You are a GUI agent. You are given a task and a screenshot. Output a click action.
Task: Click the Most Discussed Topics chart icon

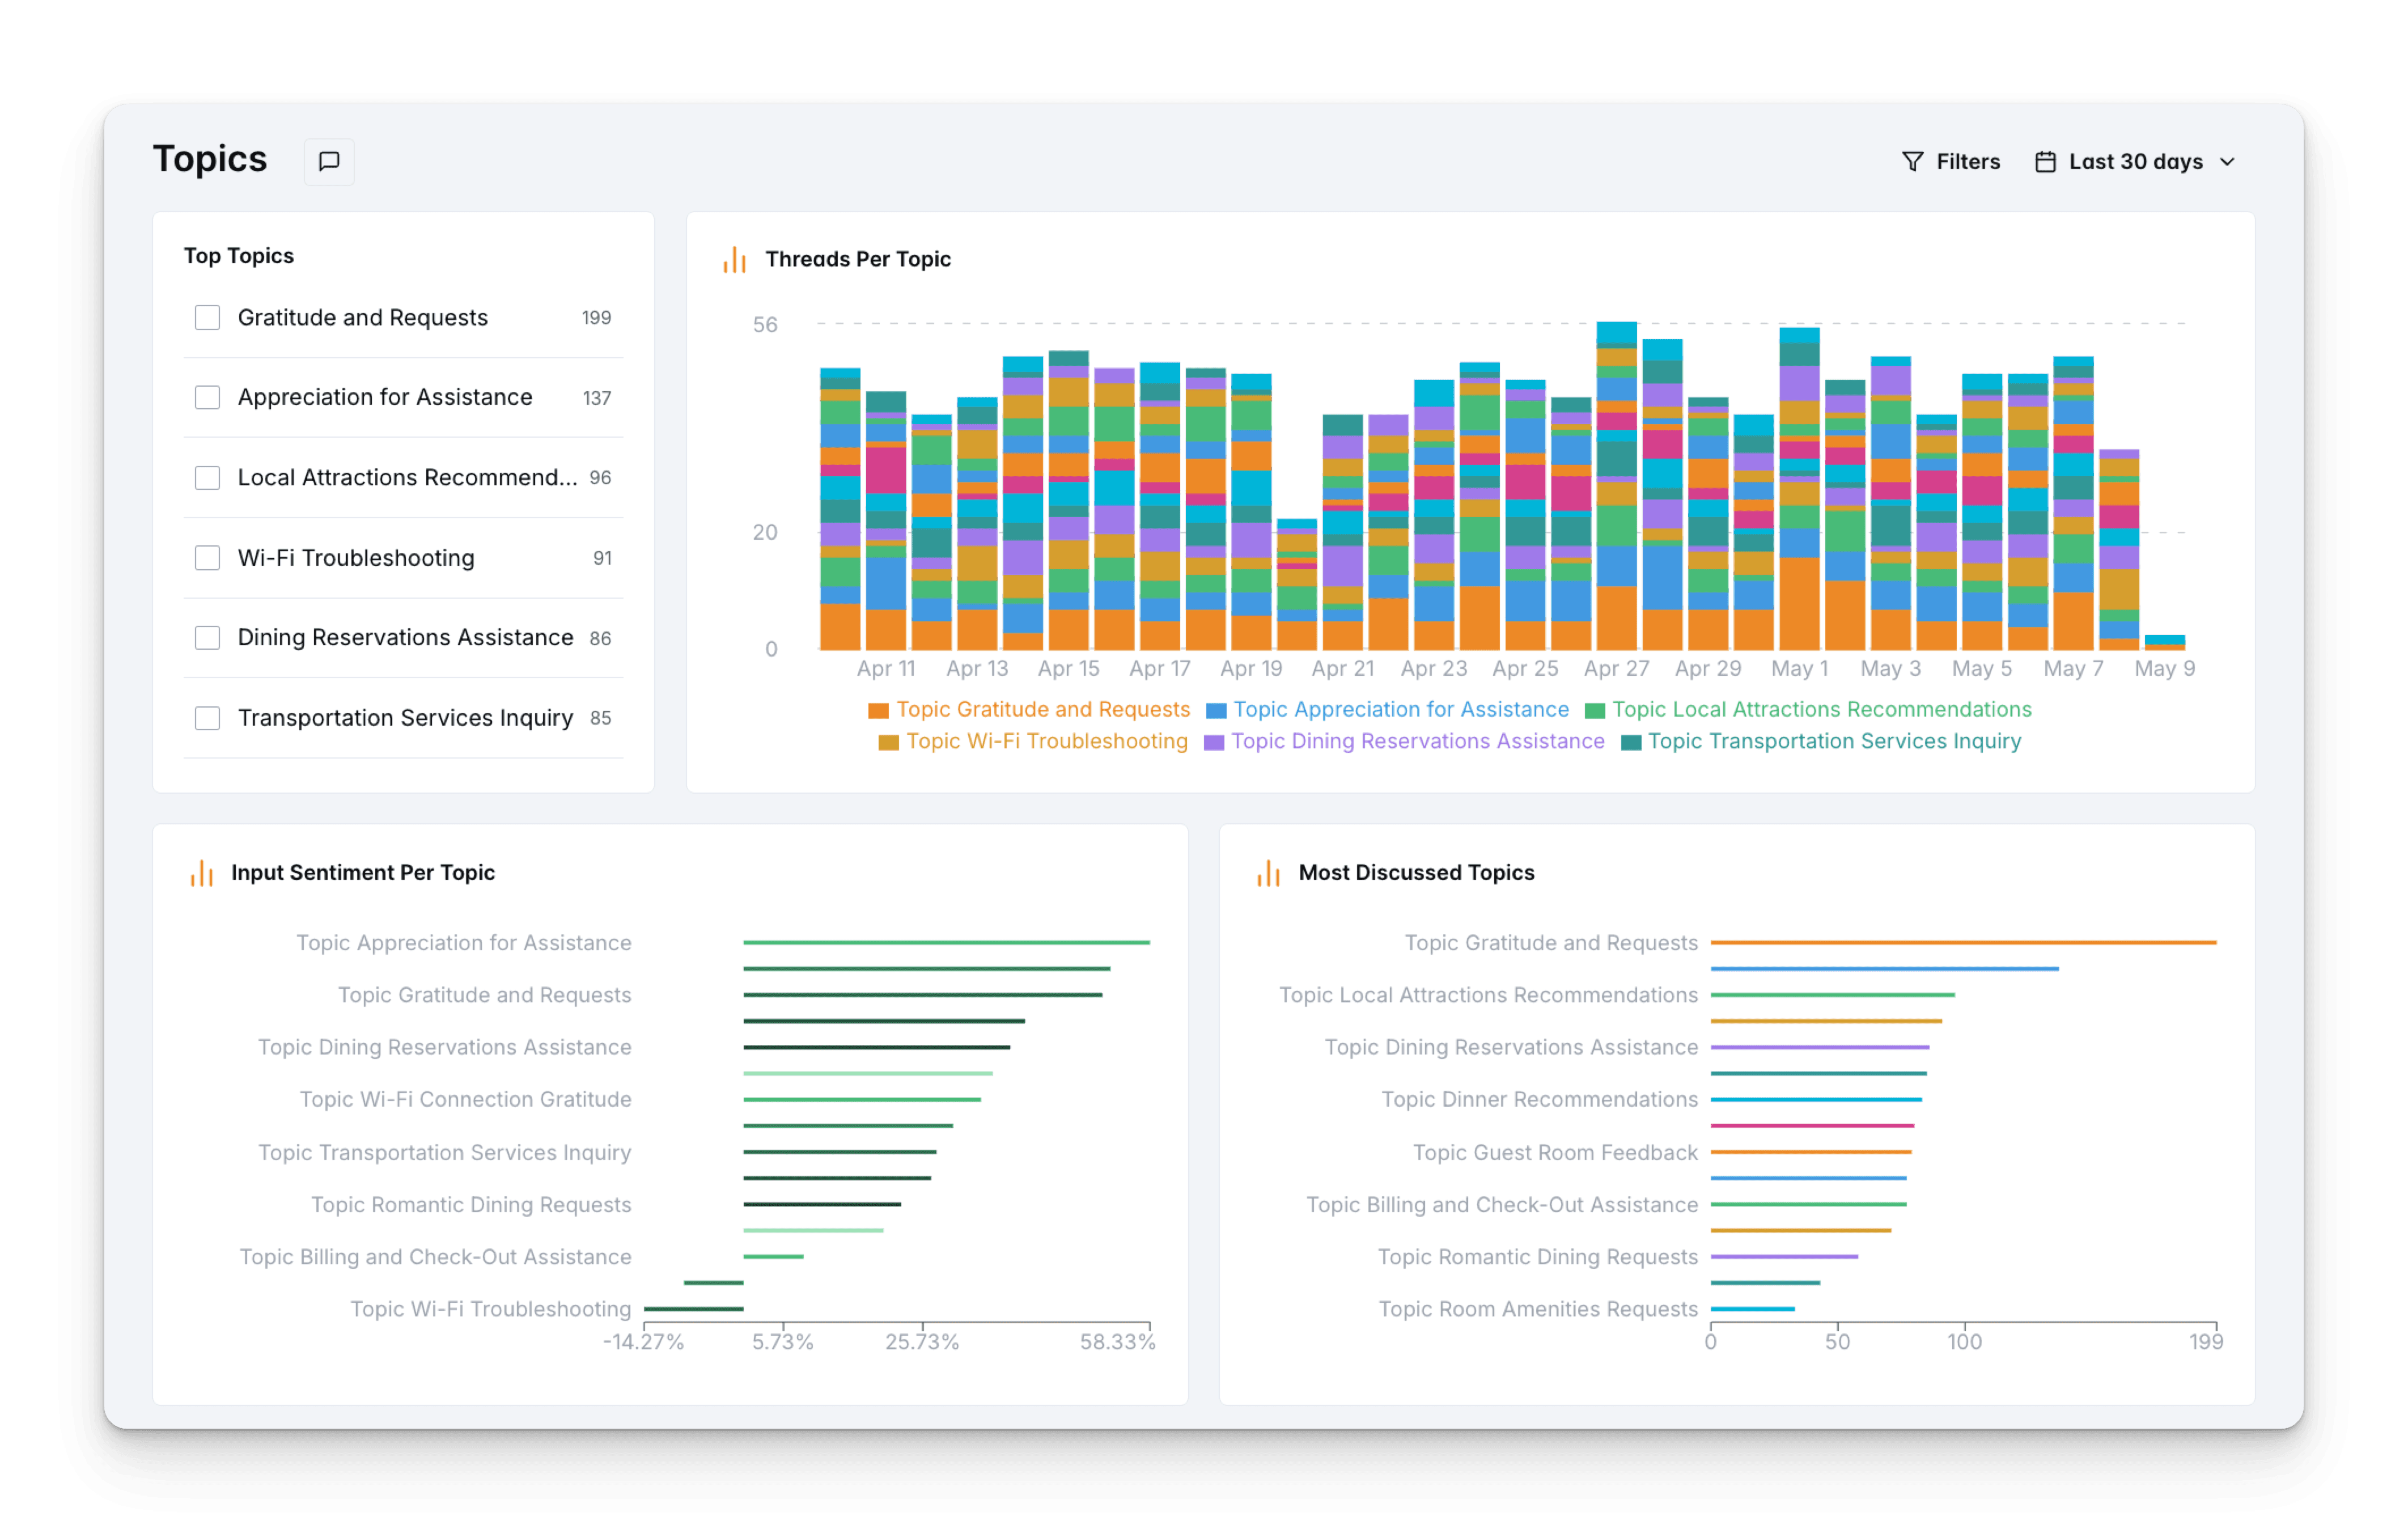coord(1268,873)
